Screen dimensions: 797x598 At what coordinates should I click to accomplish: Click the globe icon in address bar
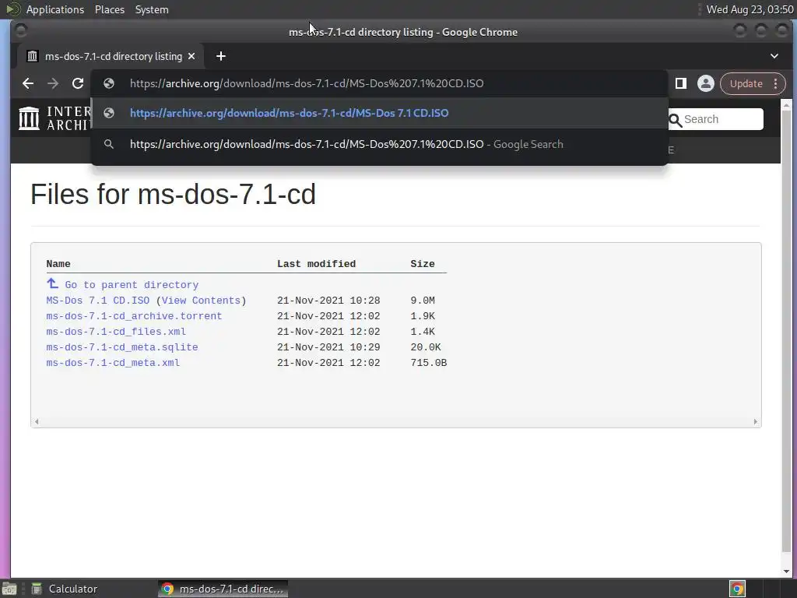click(x=109, y=83)
